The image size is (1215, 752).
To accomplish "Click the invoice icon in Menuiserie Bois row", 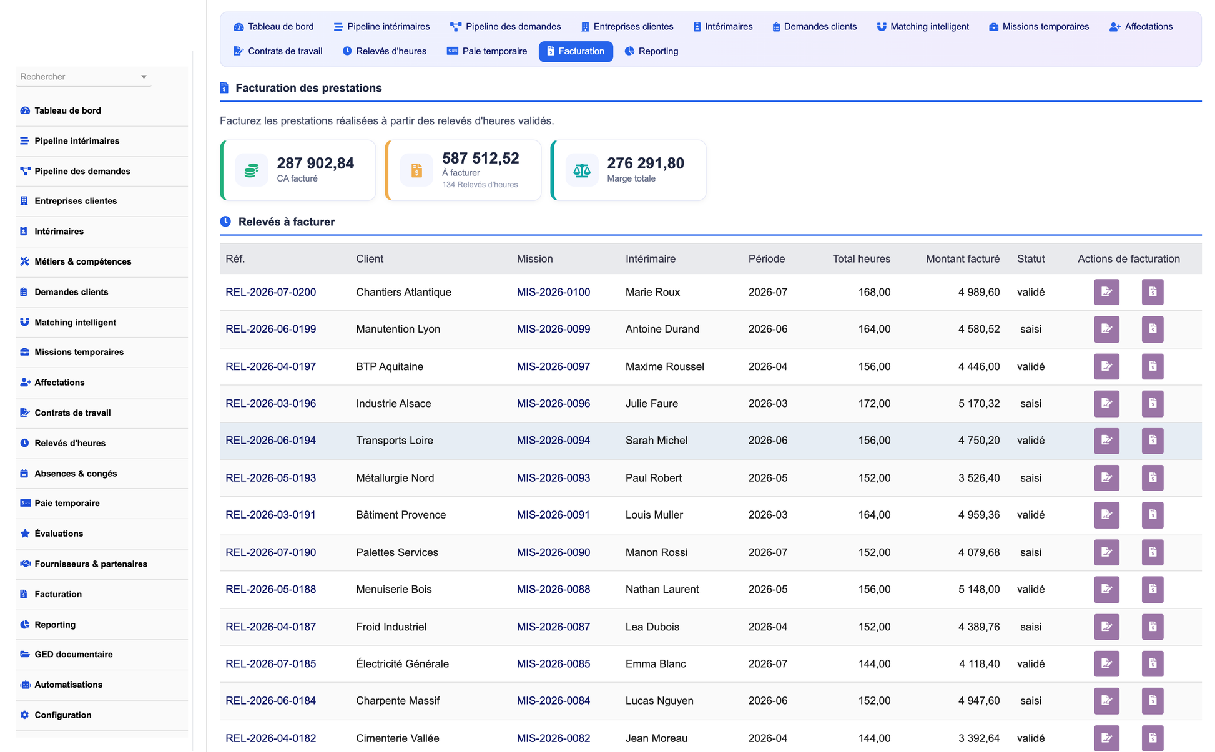I will (x=1153, y=589).
